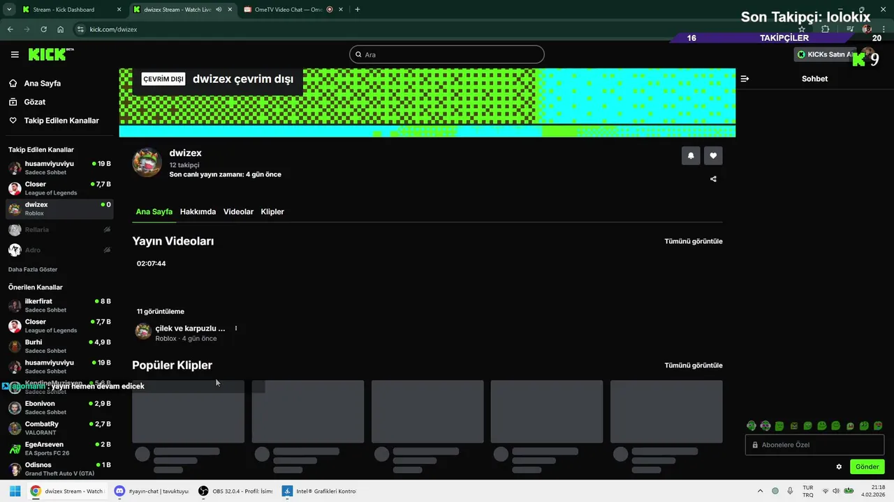Click the 02:07:44 stream video thumbnail
894x502 pixels.
(188, 287)
